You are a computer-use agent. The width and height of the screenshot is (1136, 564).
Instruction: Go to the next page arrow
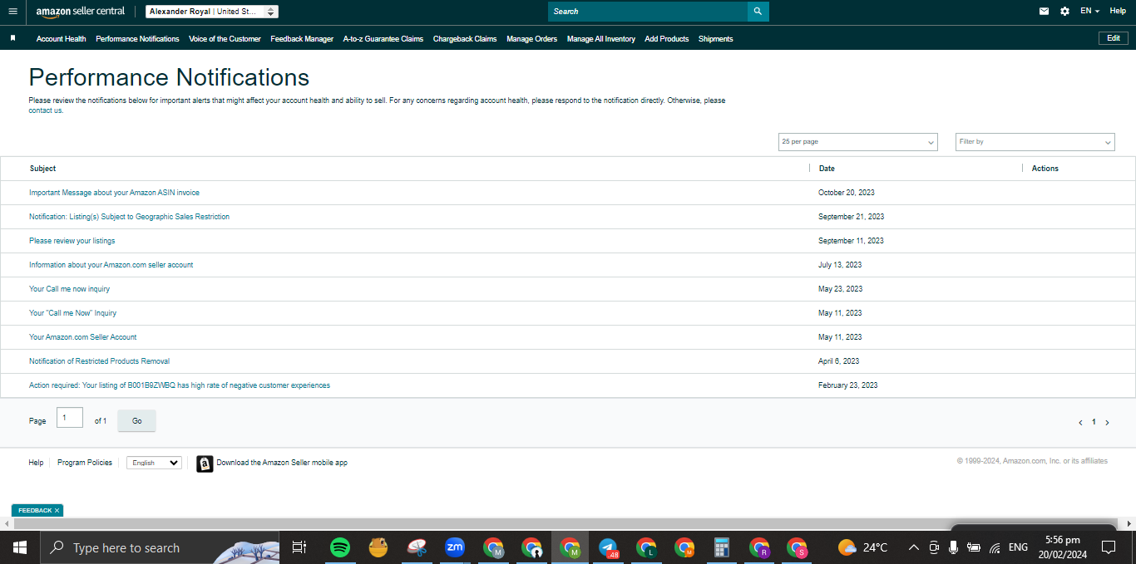pyautogui.click(x=1107, y=423)
